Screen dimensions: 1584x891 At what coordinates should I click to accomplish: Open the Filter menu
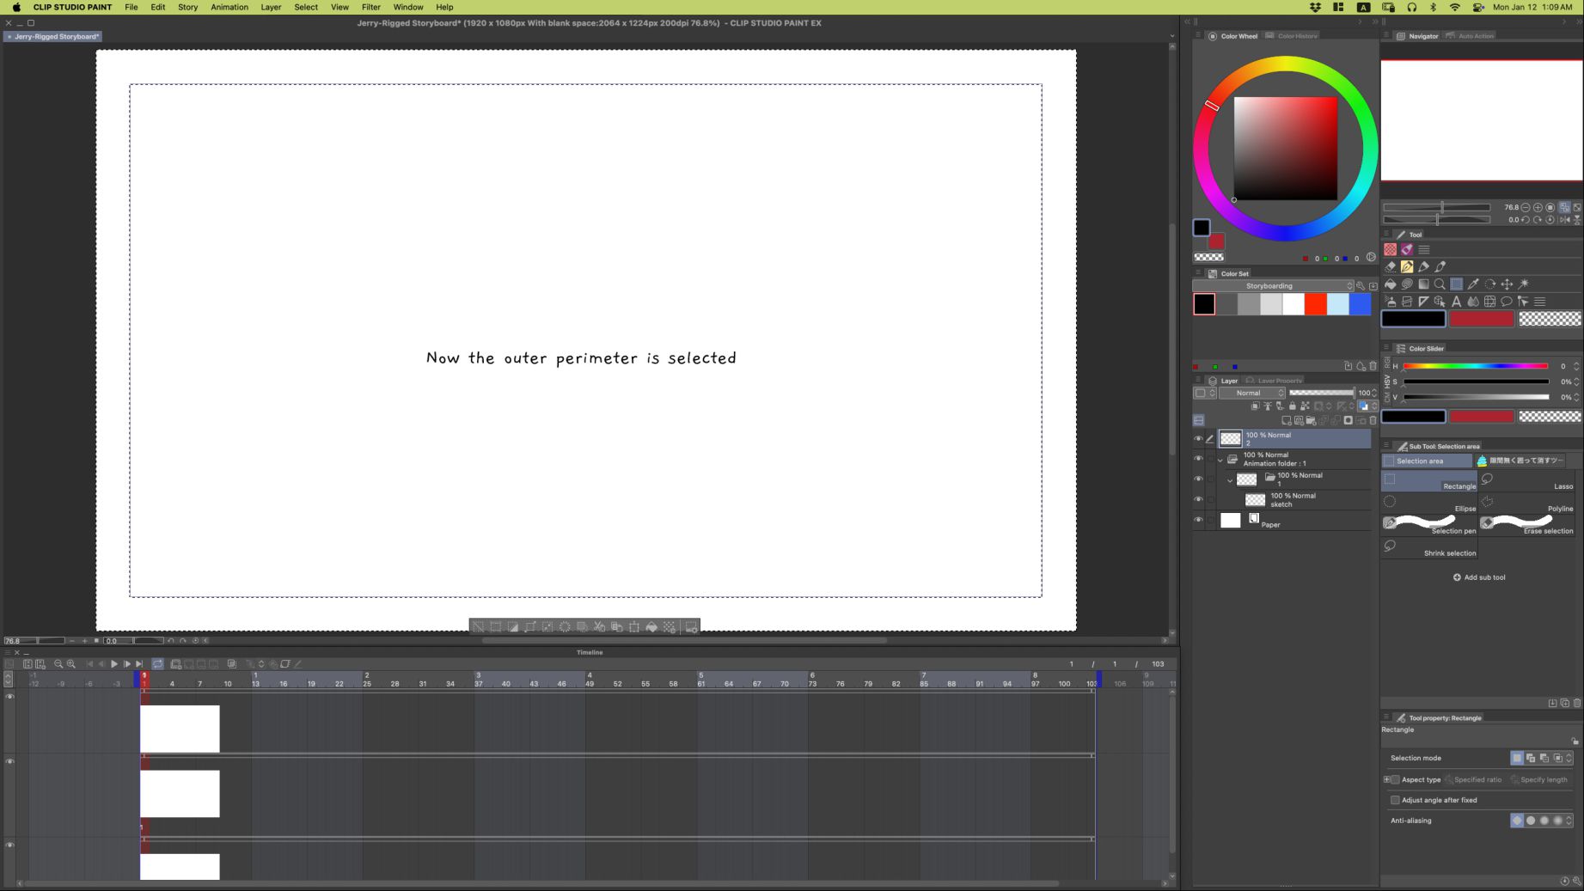point(370,7)
